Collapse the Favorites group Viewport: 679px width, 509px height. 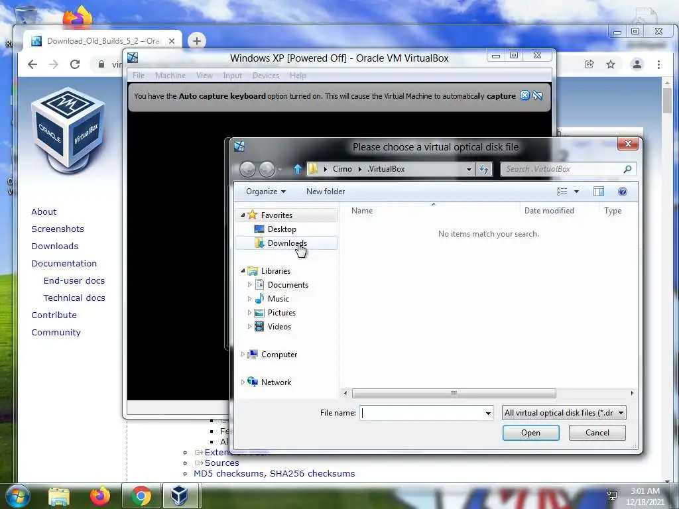click(243, 215)
